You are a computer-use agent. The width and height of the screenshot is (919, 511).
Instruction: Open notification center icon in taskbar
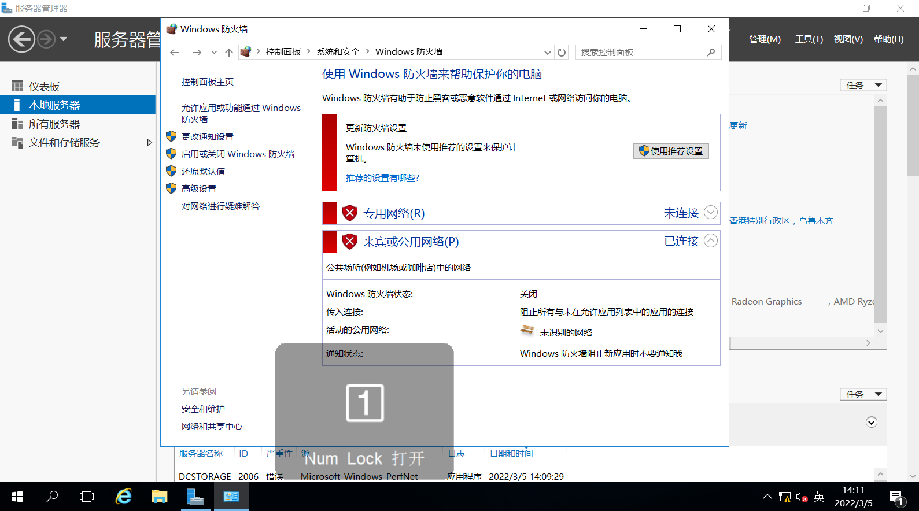point(897,498)
